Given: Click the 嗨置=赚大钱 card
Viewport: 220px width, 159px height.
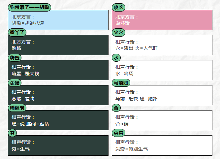Looking at the screenshot, I should click(58, 70).
